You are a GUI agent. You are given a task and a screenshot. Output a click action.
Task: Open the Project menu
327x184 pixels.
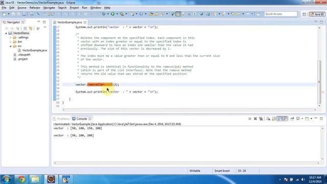point(74,8)
